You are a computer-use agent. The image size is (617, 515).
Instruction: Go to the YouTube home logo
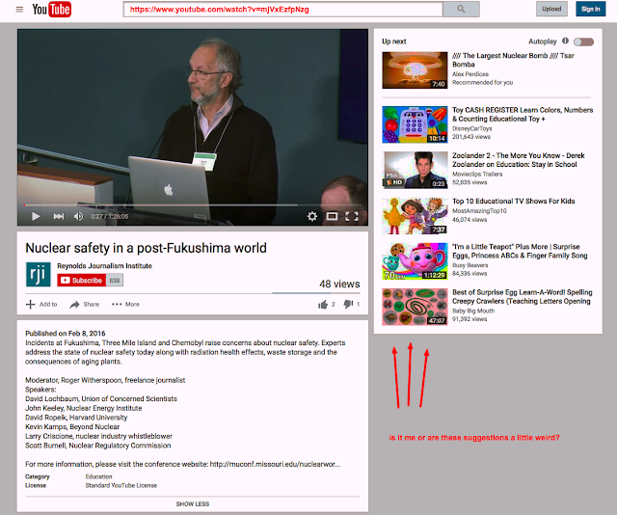pos(51,10)
